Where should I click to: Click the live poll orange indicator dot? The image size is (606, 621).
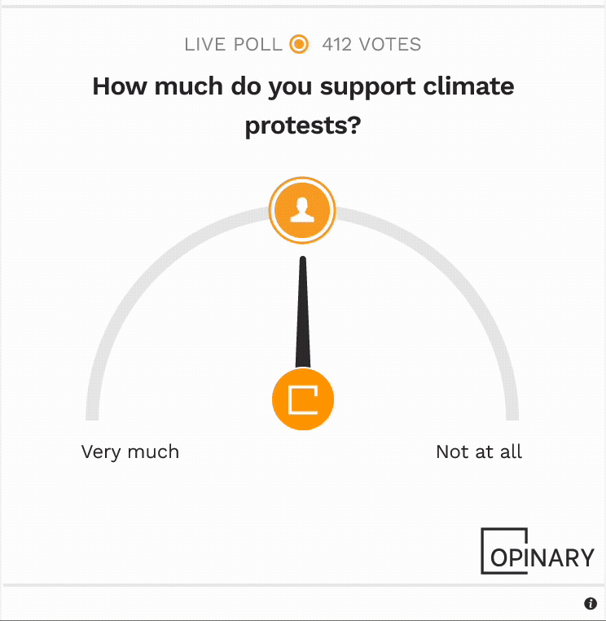(299, 44)
